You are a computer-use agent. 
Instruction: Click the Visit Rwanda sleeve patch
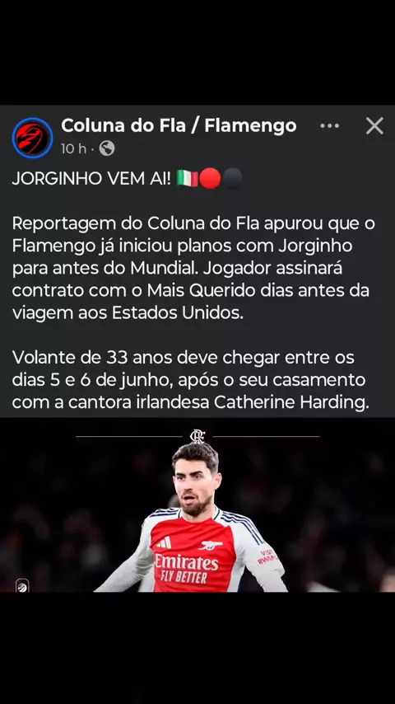point(267,556)
